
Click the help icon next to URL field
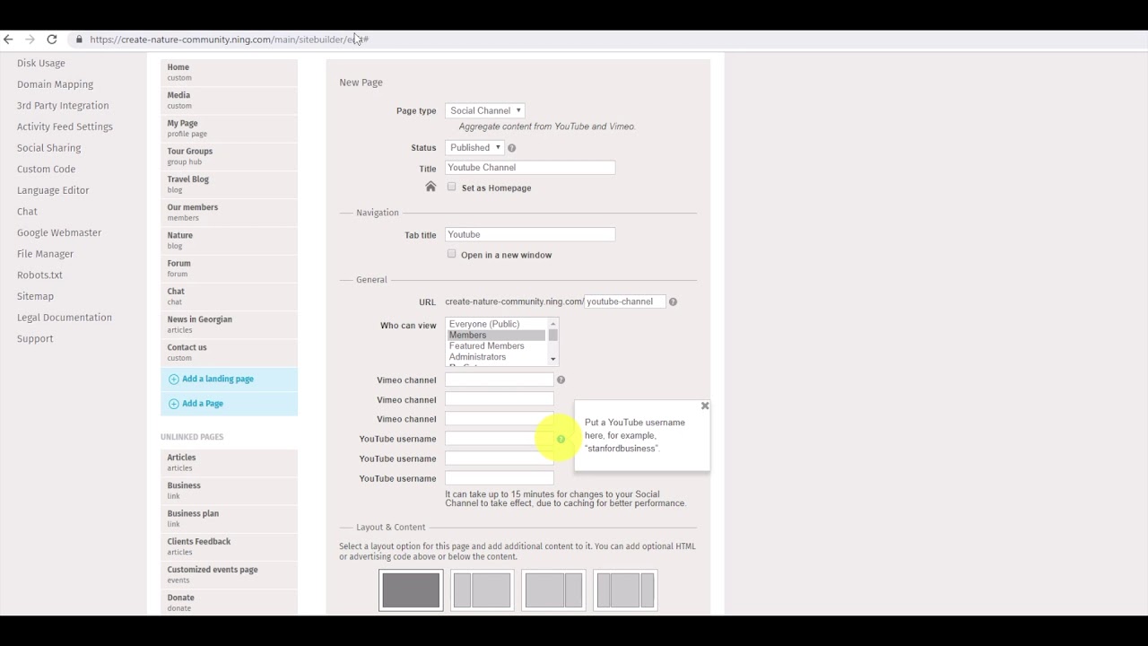[673, 302]
